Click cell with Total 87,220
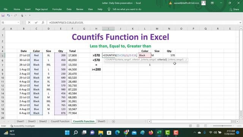Viewport: 243px width, 137px height. click(73, 89)
